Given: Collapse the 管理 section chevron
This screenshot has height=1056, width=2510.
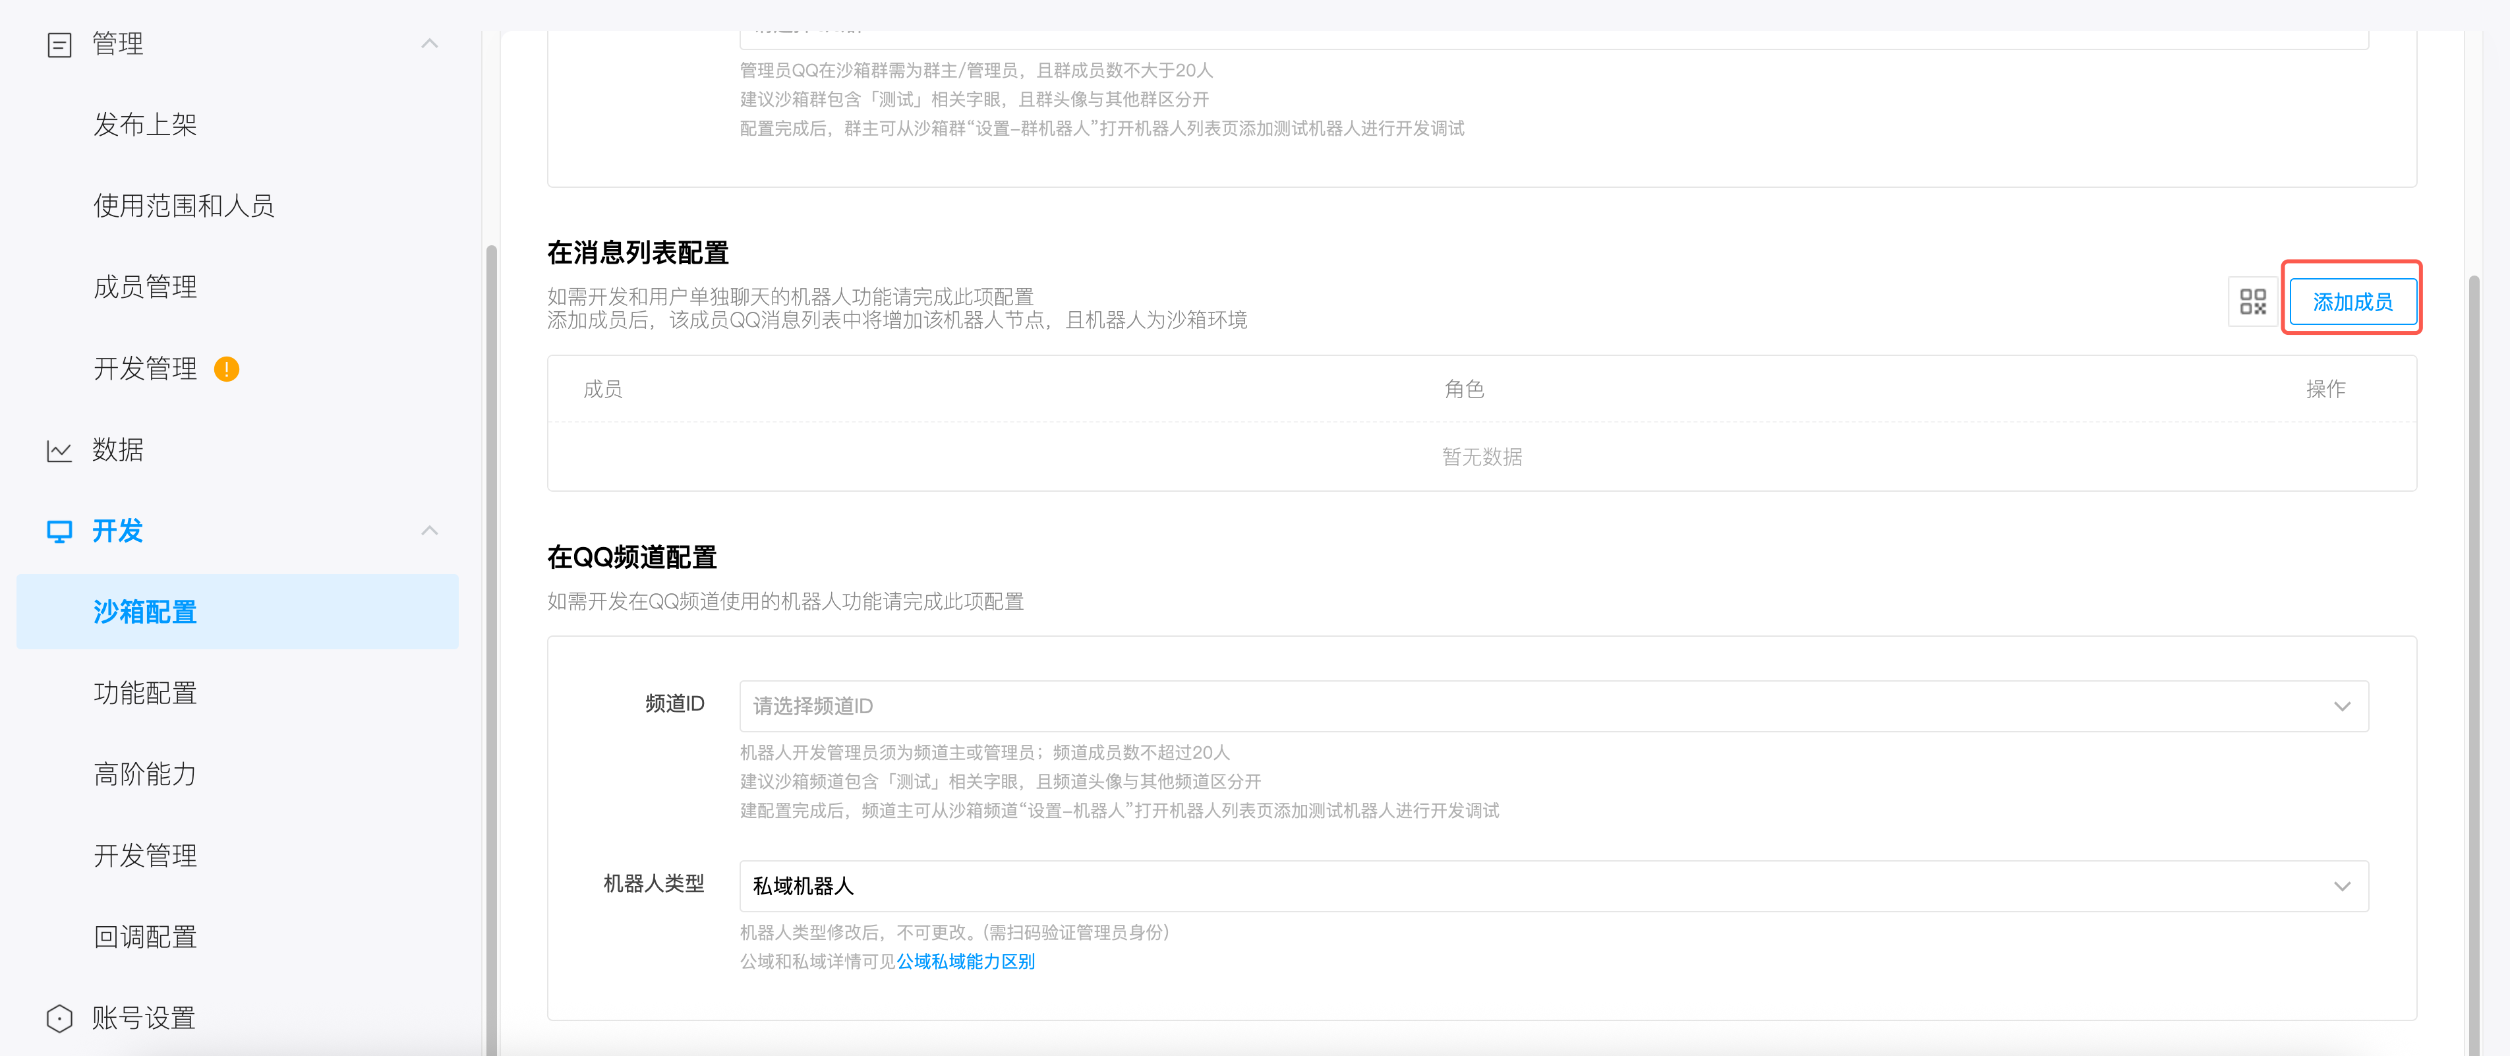Looking at the screenshot, I should pyautogui.click(x=430, y=43).
